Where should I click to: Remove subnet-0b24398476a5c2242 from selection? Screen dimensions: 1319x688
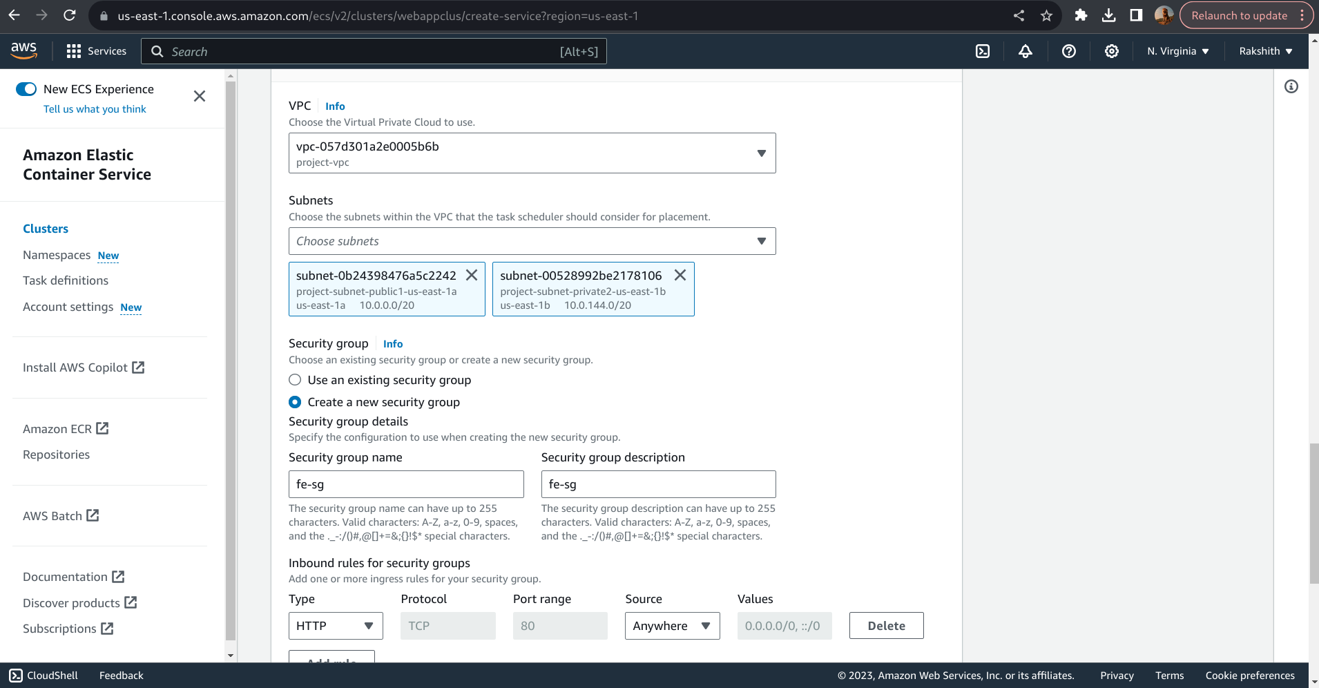[472, 275]
